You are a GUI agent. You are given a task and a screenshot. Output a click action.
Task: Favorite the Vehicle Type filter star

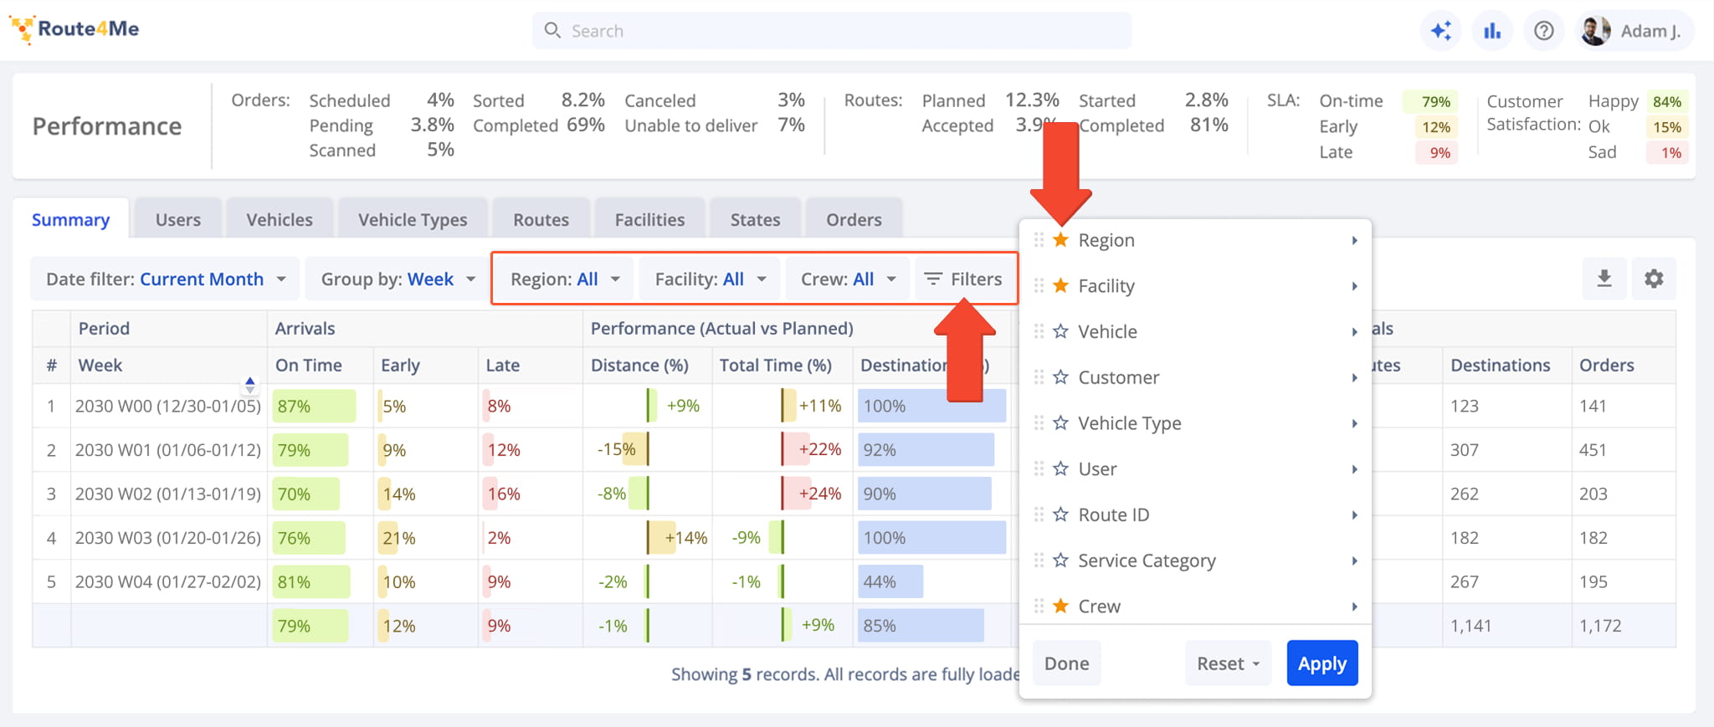coord(1060,423)
